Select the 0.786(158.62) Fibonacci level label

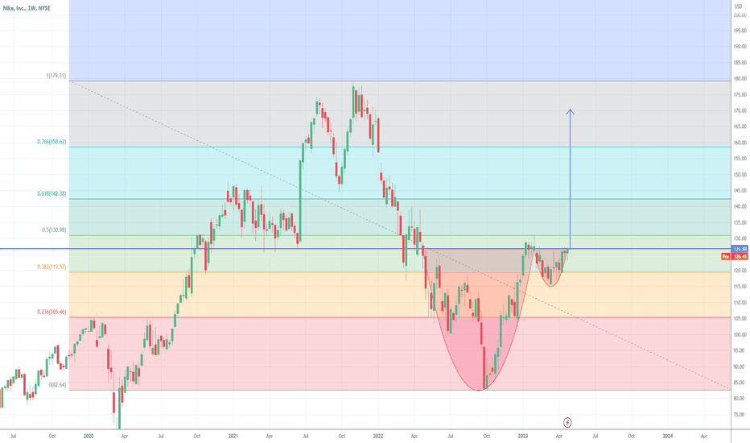tap(52, 142)
